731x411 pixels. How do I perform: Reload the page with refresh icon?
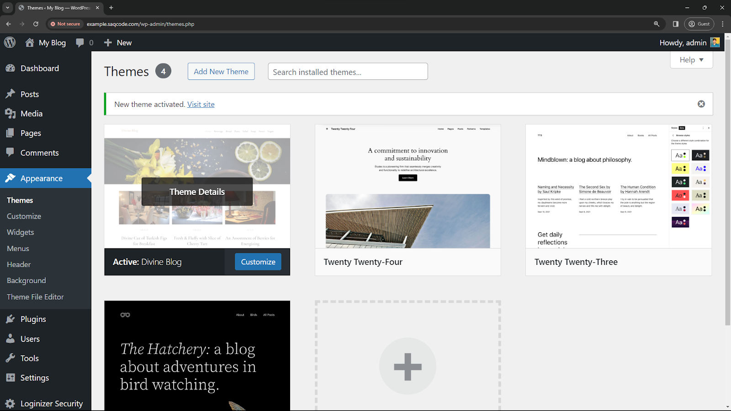tap(36, 24)
